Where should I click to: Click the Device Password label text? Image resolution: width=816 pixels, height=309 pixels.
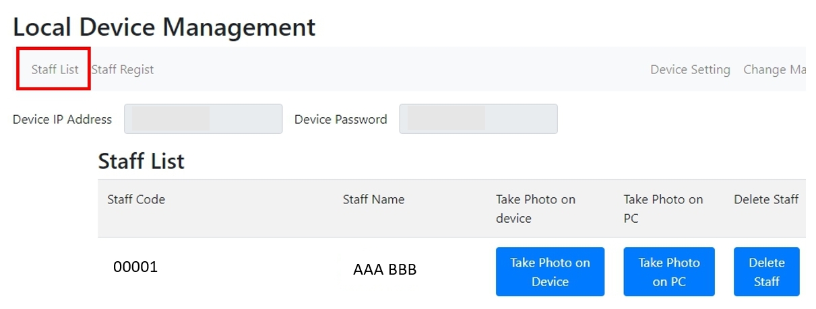340,119
